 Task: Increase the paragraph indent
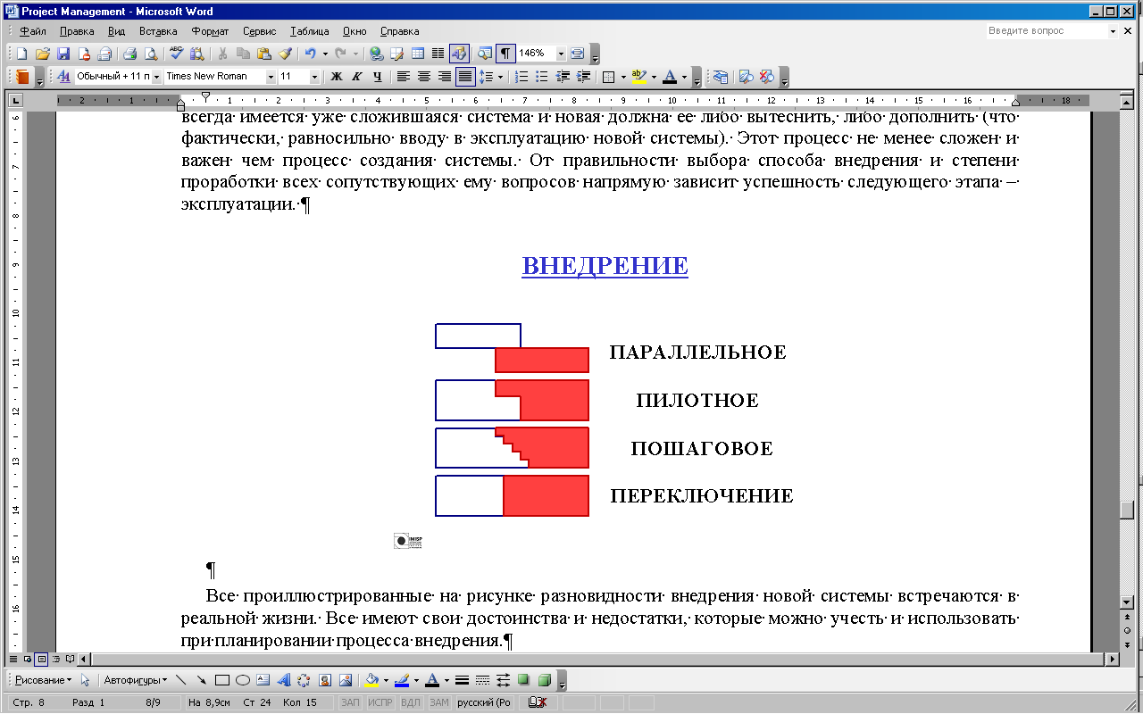[584, 77]
